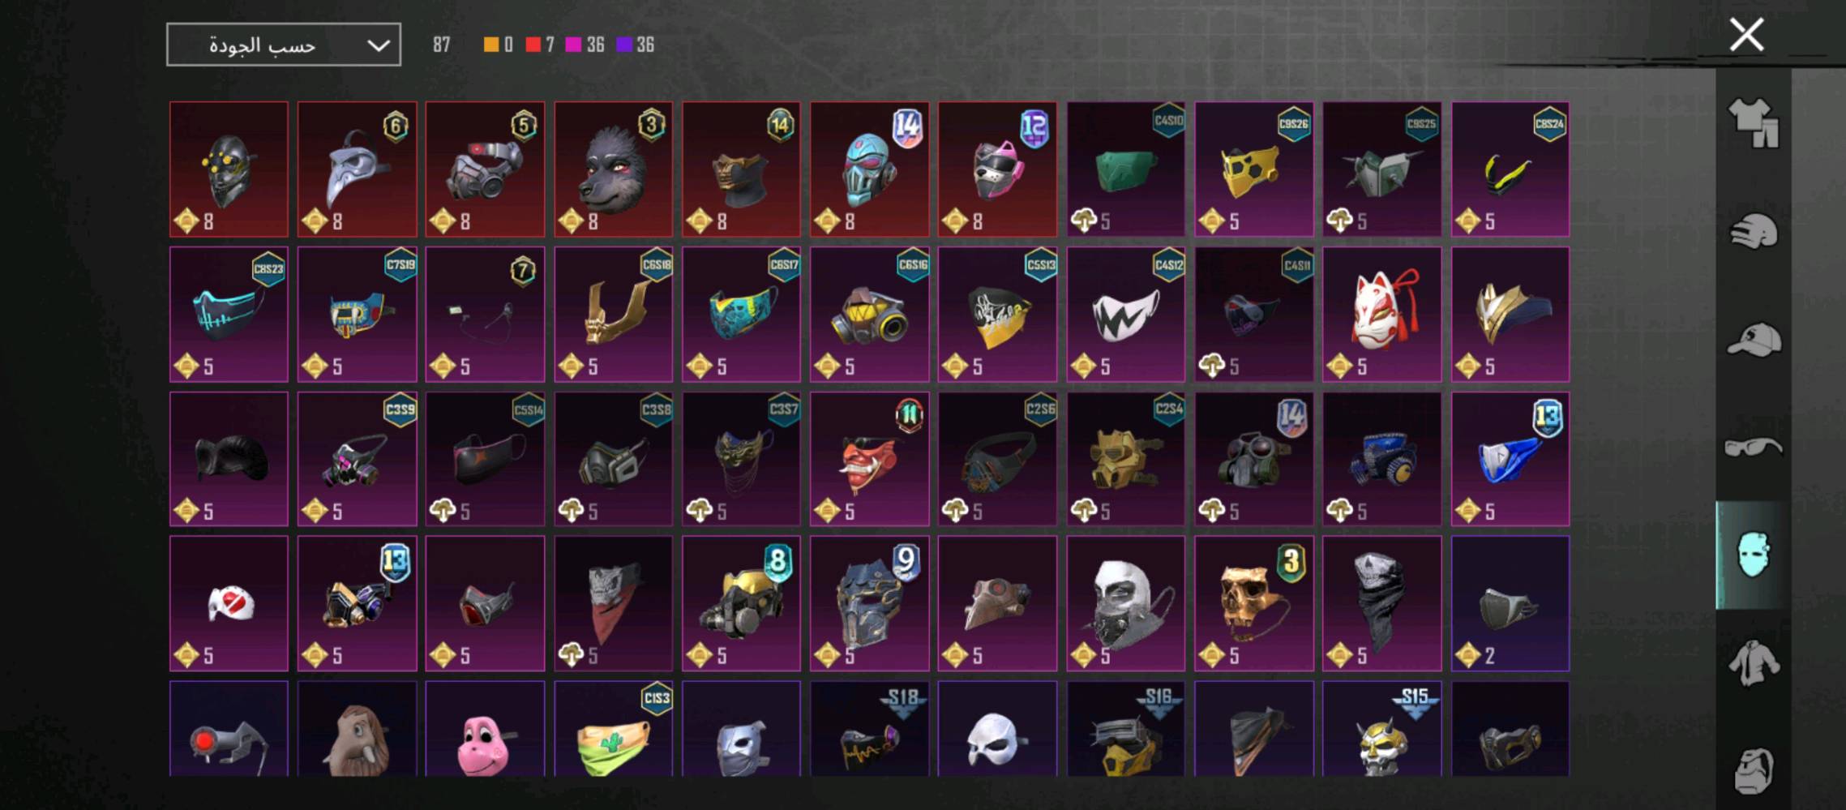Filter by pink rarity count 36

click(585, 45)
